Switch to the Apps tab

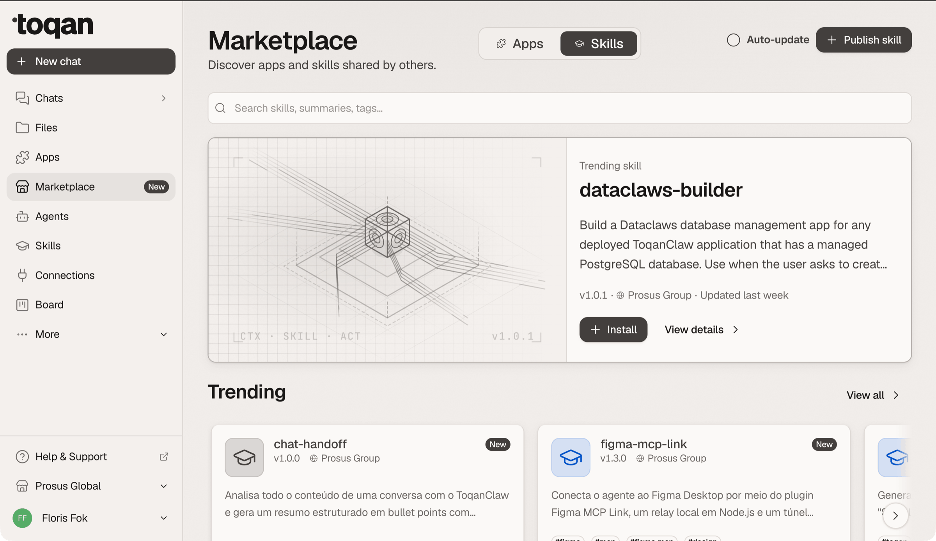(519, 44)
